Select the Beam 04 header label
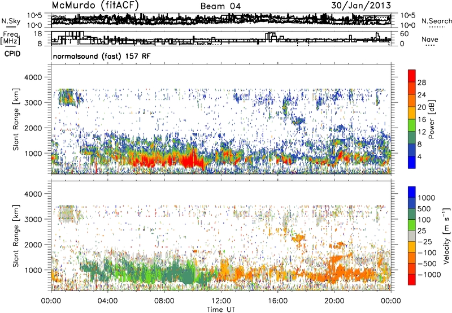The image size is (452, 313). [220, 6]
